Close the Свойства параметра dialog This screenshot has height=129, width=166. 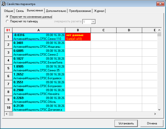(x=159, y=4)
